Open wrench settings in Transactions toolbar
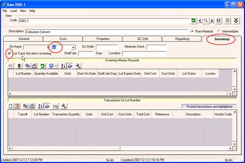245x163 pixels. pos(64,106)
